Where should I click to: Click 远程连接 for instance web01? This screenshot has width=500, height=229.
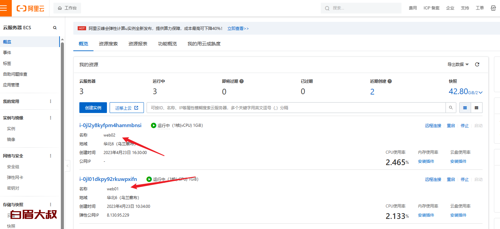pos(433,180)
